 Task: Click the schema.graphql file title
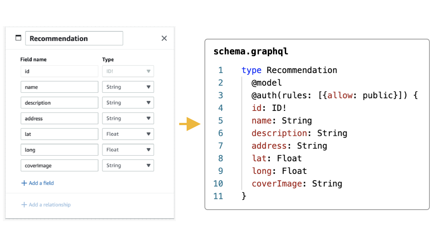click(251, 51)
